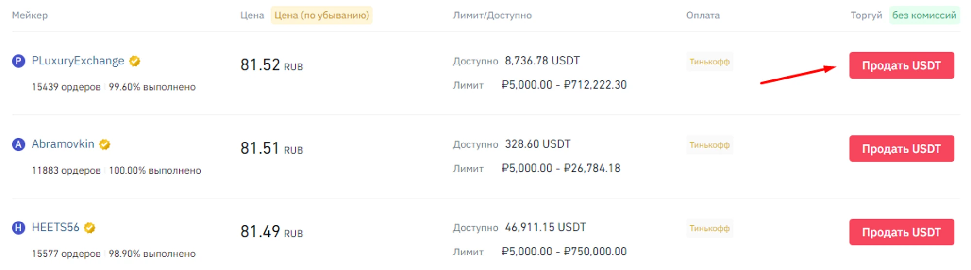This screenshot has height=270, width=971.
Task: Click the 'Мейкер' column header
Action: coord(30,16)
